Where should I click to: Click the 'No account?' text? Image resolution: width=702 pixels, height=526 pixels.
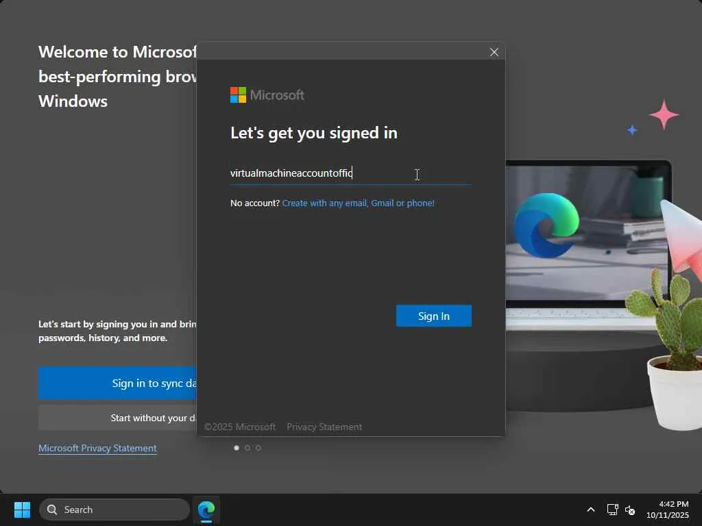(x=255, y=203)
